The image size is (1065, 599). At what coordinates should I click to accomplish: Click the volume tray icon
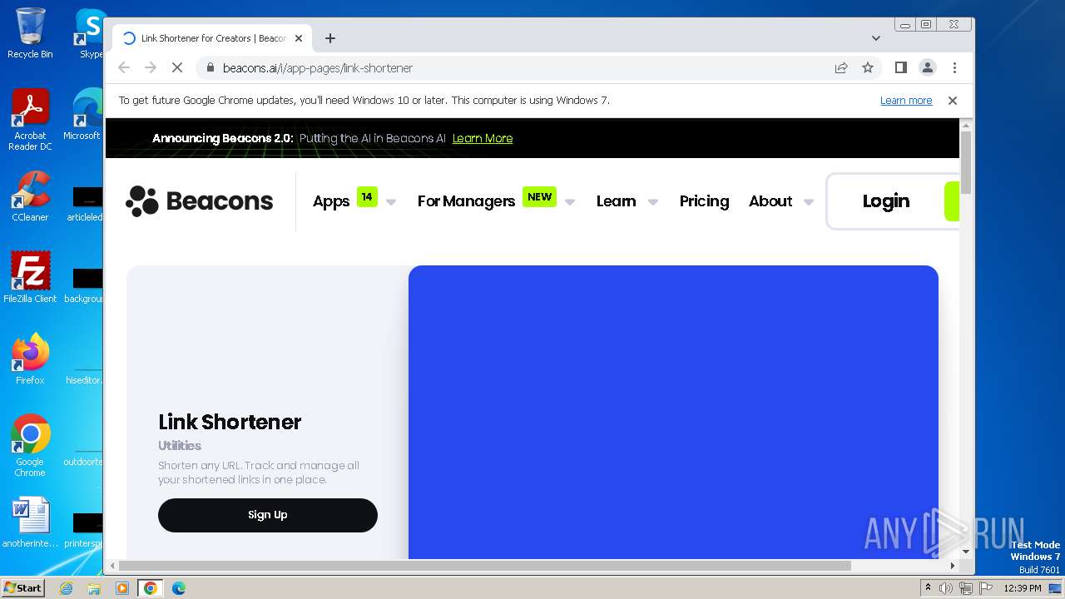tap(946, 588)
